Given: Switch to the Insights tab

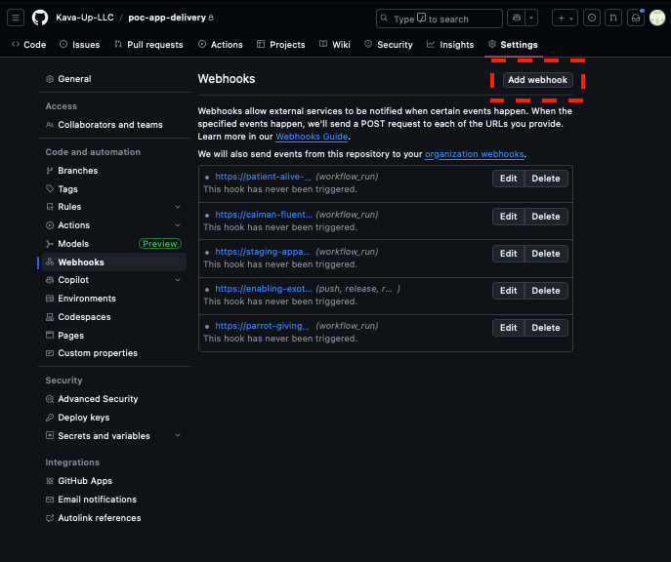Looking at the screenshot, I should click(x=450, y=45).
